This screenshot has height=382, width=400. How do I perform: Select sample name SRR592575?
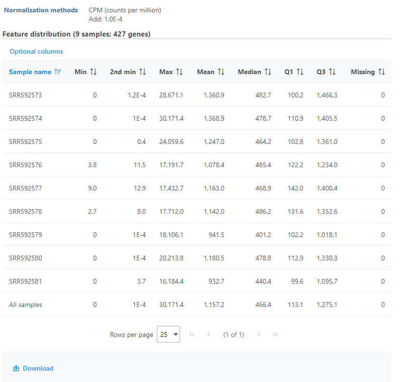(26, 142)
